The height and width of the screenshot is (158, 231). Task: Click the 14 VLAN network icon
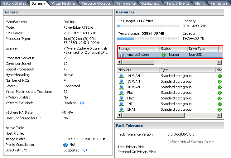point(121,76)
